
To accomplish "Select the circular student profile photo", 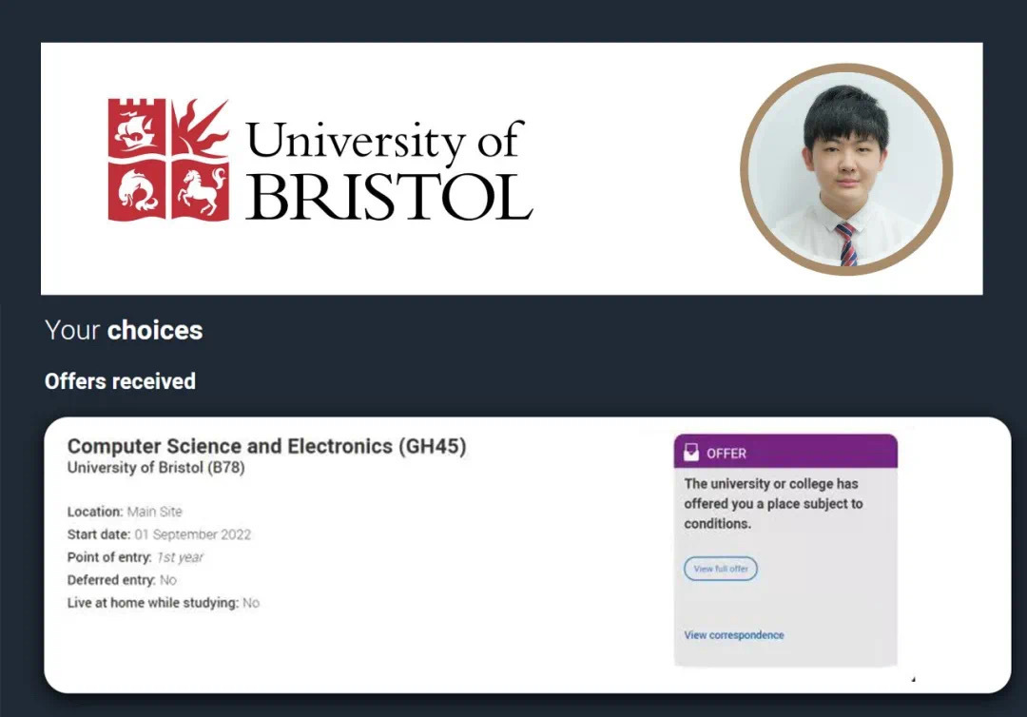I will [x=846, y=169].
